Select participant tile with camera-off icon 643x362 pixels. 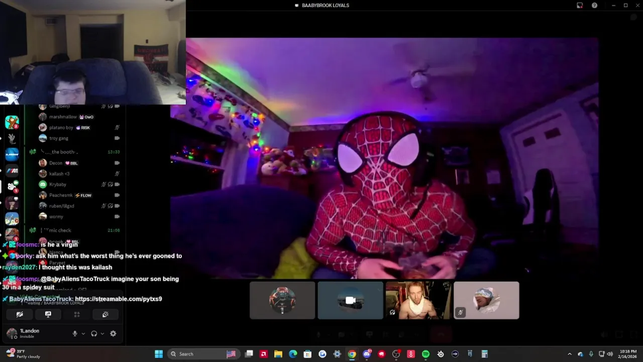350,300
